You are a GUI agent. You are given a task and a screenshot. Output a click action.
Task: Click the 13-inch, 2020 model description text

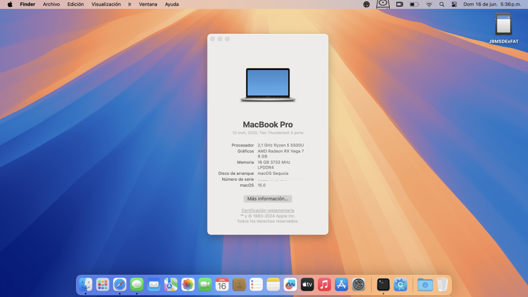268,133
